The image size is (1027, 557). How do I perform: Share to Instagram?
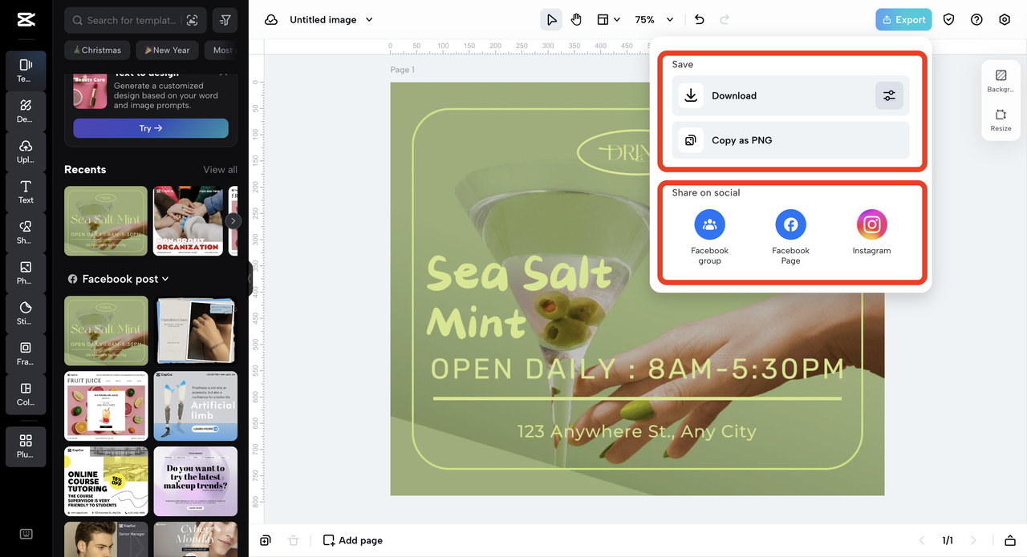click(x=871, y=232)
